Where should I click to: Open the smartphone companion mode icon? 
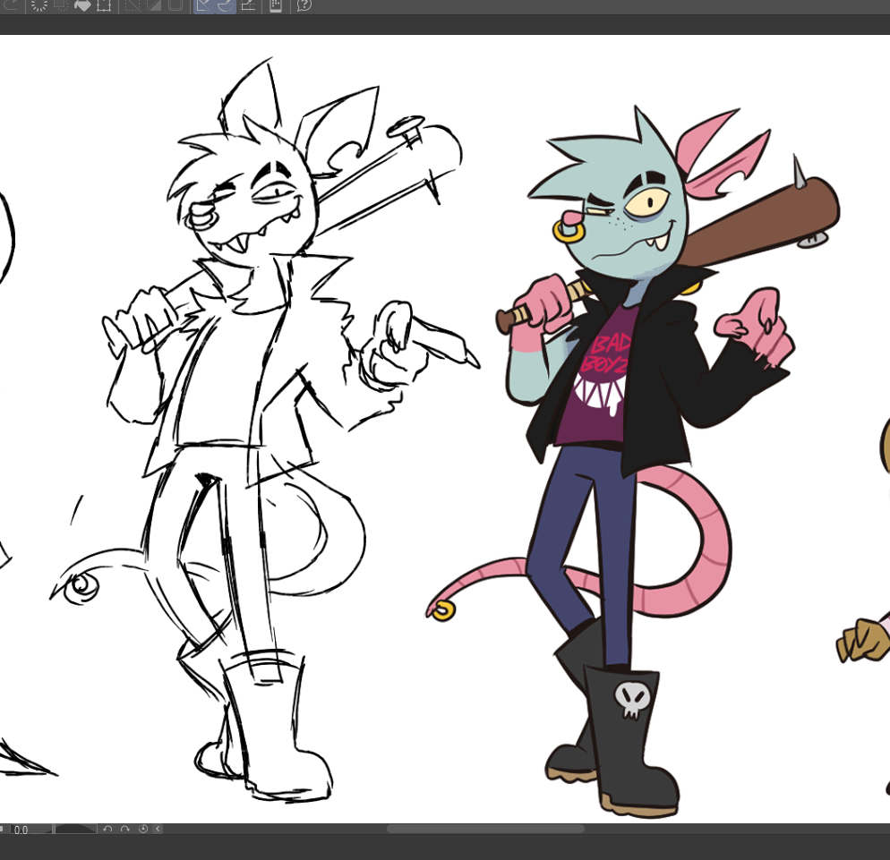[x=276, y=5]
